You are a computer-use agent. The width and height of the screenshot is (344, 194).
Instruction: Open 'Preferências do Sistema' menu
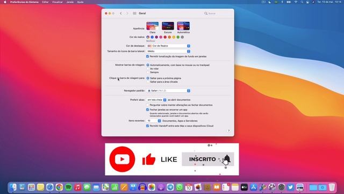click(24, 2)
